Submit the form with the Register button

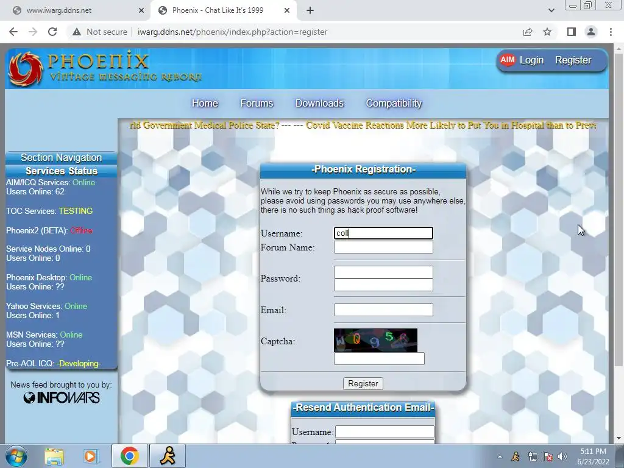tap(363, 384)
